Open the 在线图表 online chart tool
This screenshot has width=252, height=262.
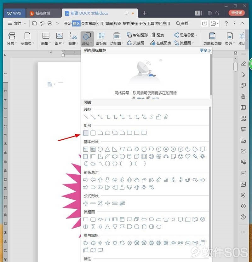point(161,43)
